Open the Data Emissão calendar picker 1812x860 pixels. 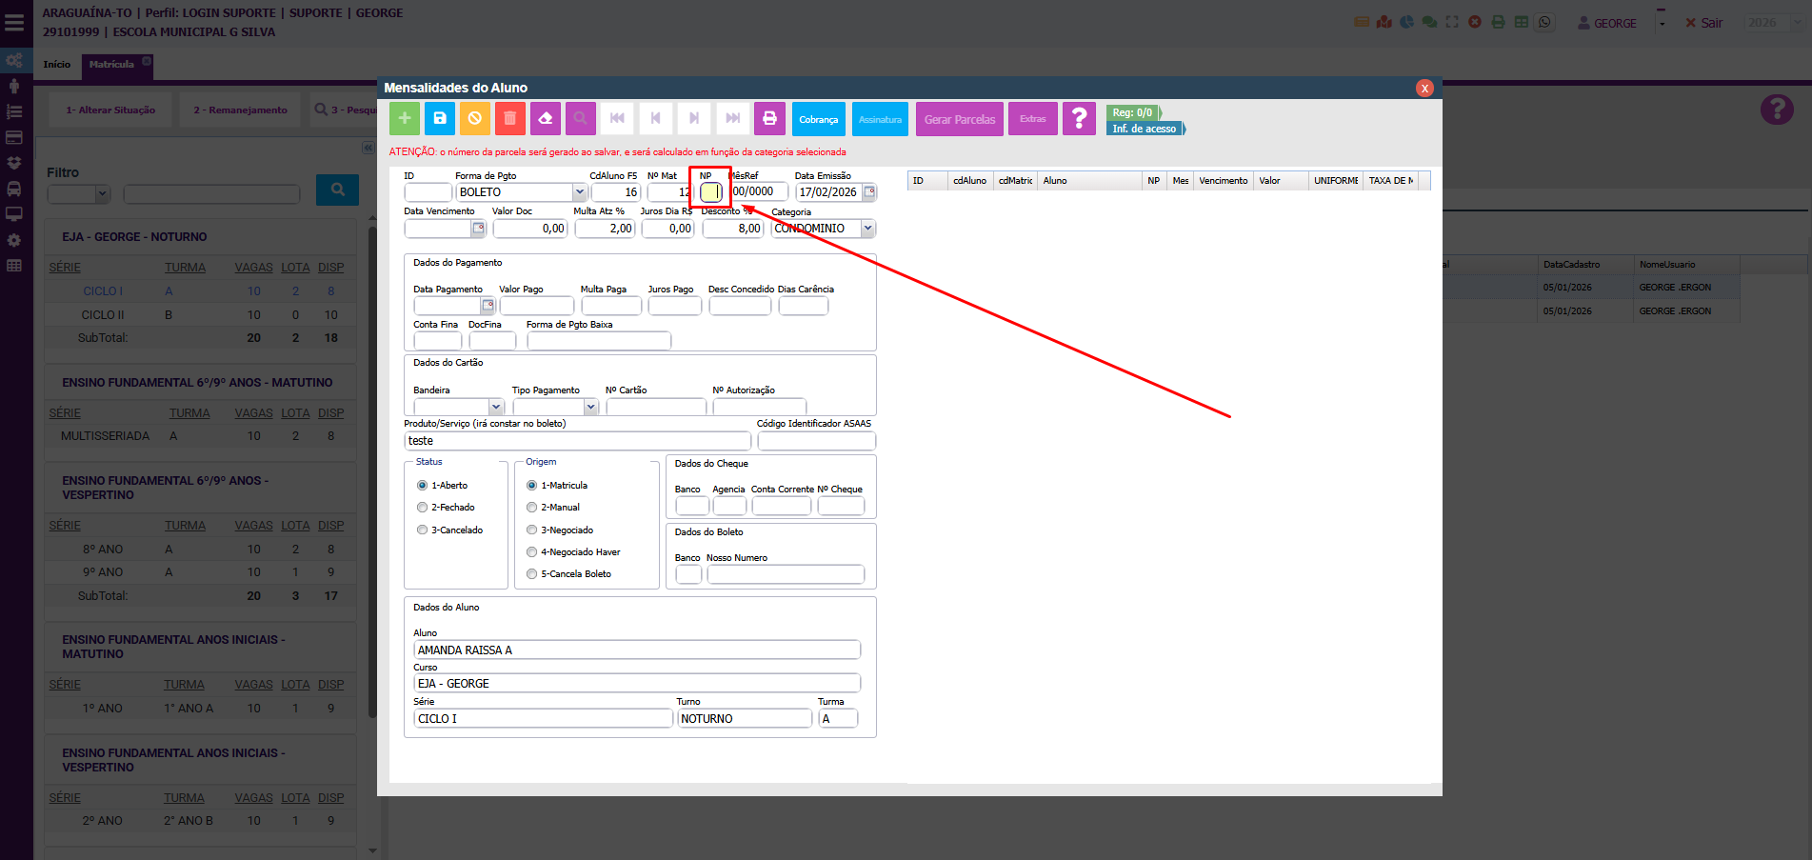coord(869,192)
